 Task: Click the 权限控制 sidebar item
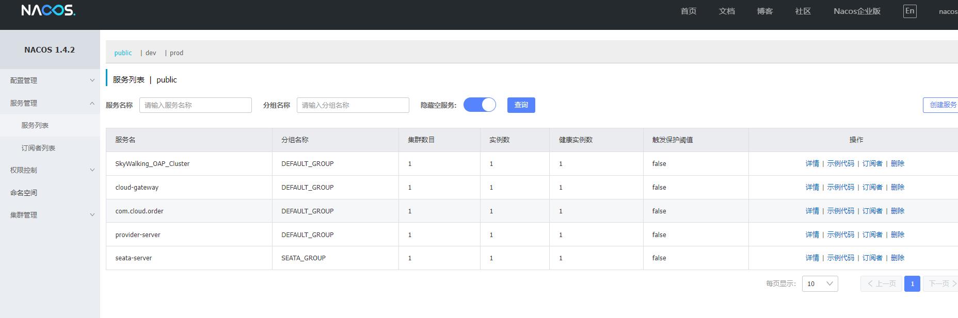pos(50,170)
